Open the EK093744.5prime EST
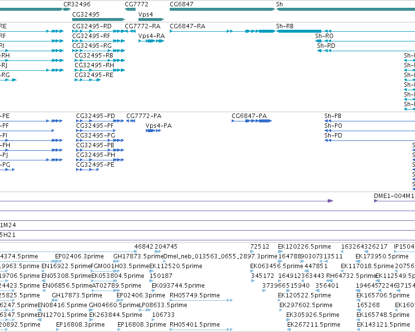This screenshot has height=332, width=415. coord(178,286)
